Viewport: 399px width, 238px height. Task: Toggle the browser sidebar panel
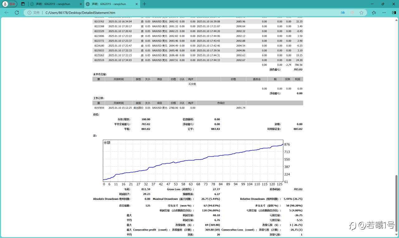tap(393, 13)
